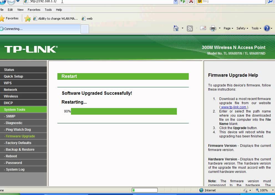Open SNMP submenu item
275x195 pixels.
[x=23, y=116]
